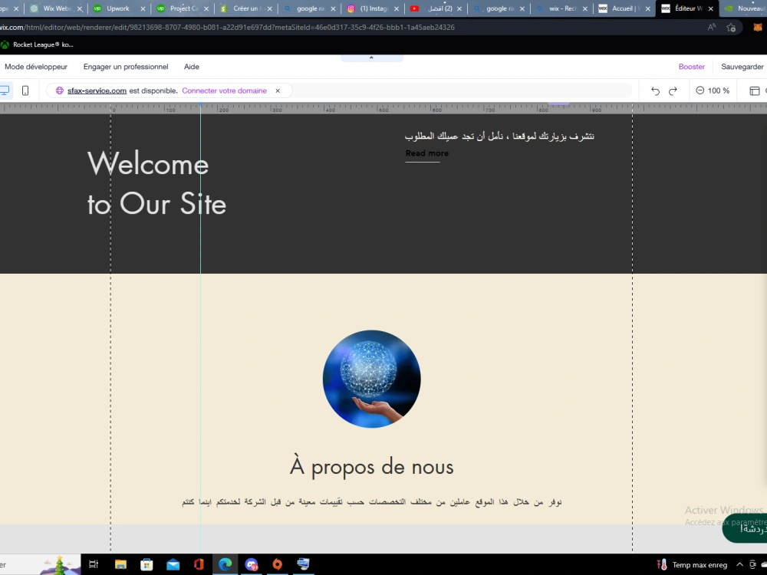The width and height of the screenshot is (767, 575).
Task: Switch to the Créer un browser tab
Action: 247,8
